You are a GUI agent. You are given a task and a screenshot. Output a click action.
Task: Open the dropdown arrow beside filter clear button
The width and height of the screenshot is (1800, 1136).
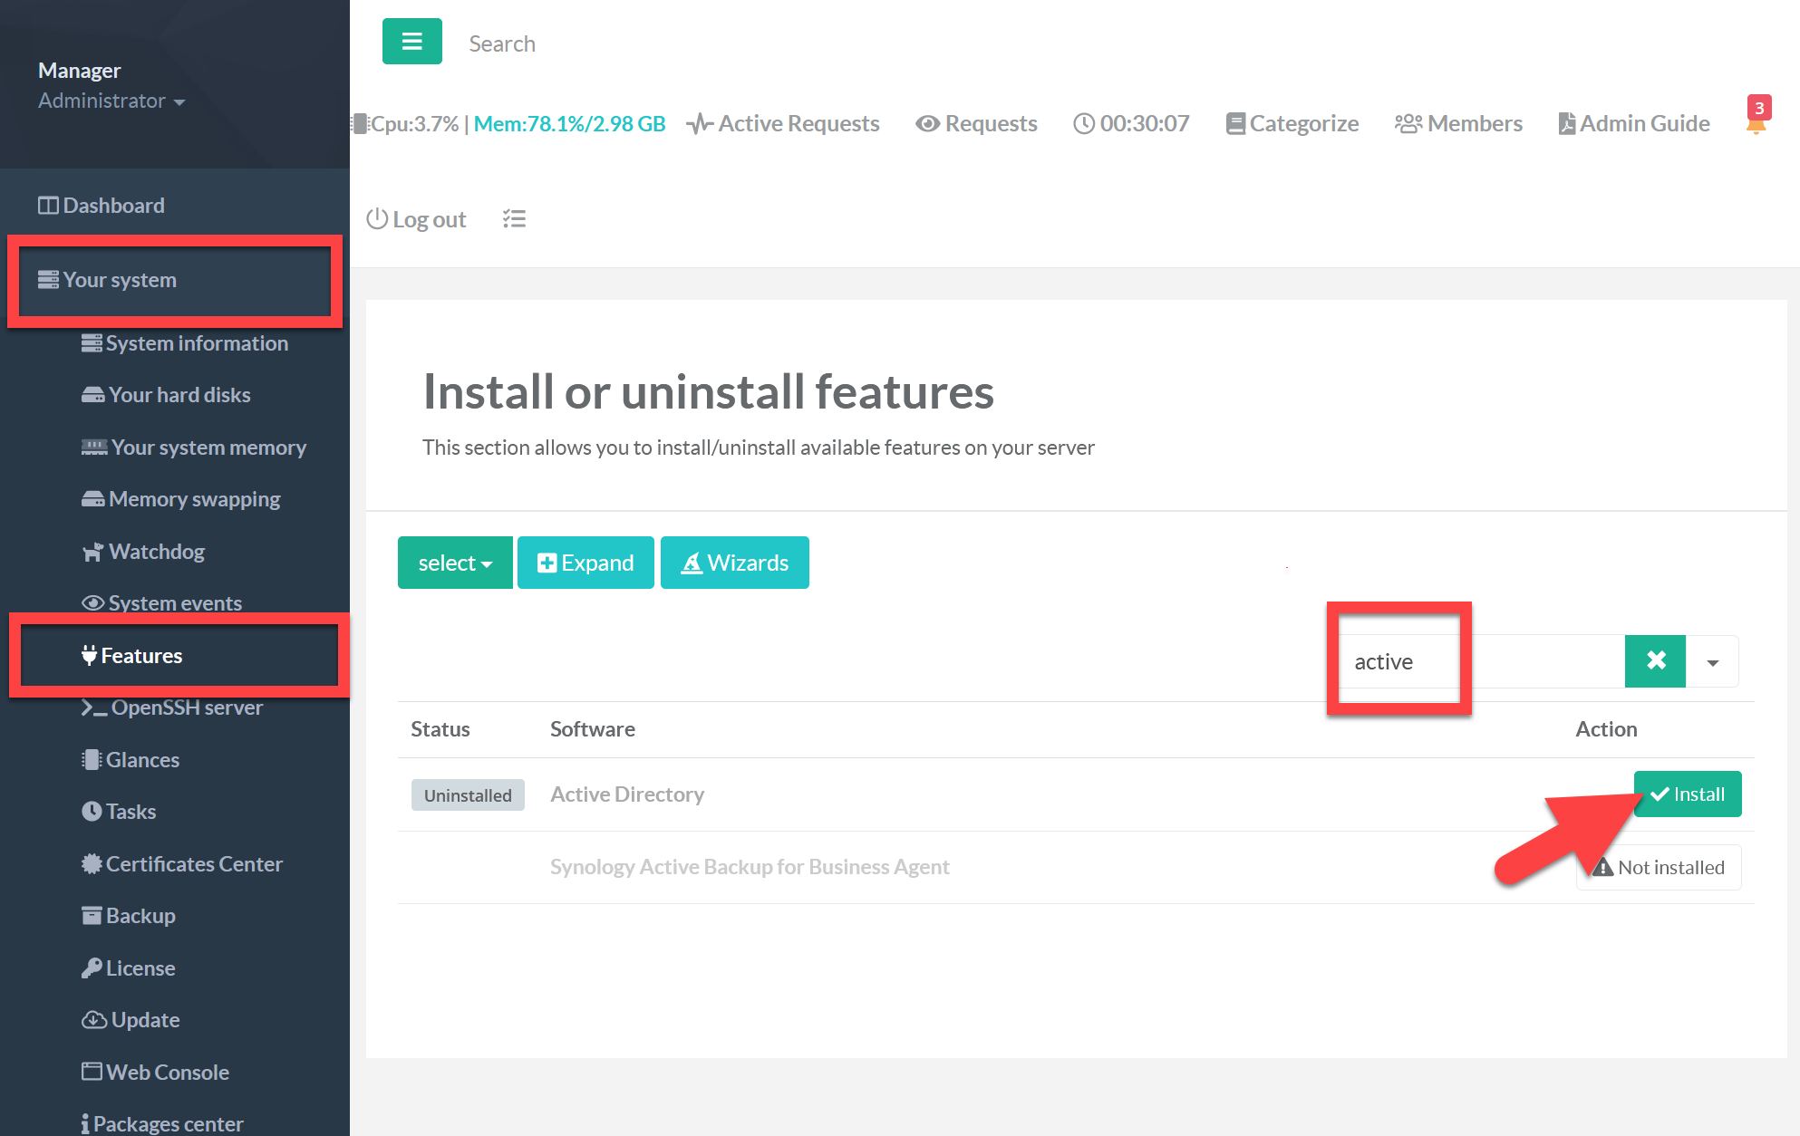pyautogui.click(x=1712, y=662)
